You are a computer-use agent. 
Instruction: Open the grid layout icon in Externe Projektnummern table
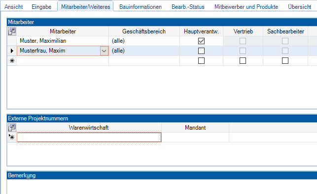pyautogui.click(x=12, y=128)
